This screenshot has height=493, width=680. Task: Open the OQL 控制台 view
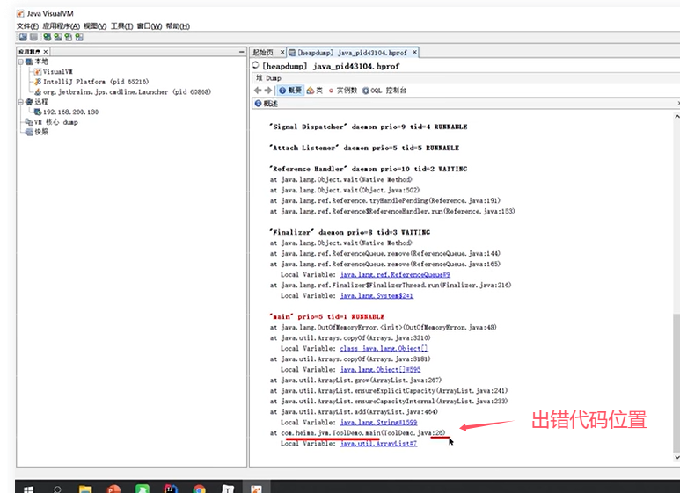pyautogui.click(x=384, y=91)
